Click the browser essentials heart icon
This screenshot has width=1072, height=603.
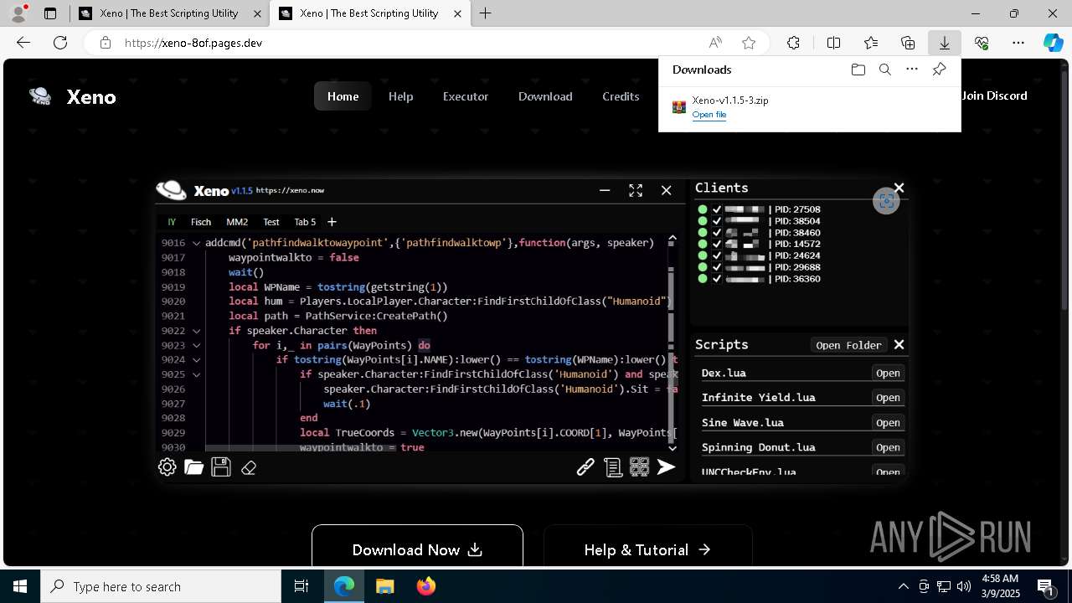pos(982,43)
